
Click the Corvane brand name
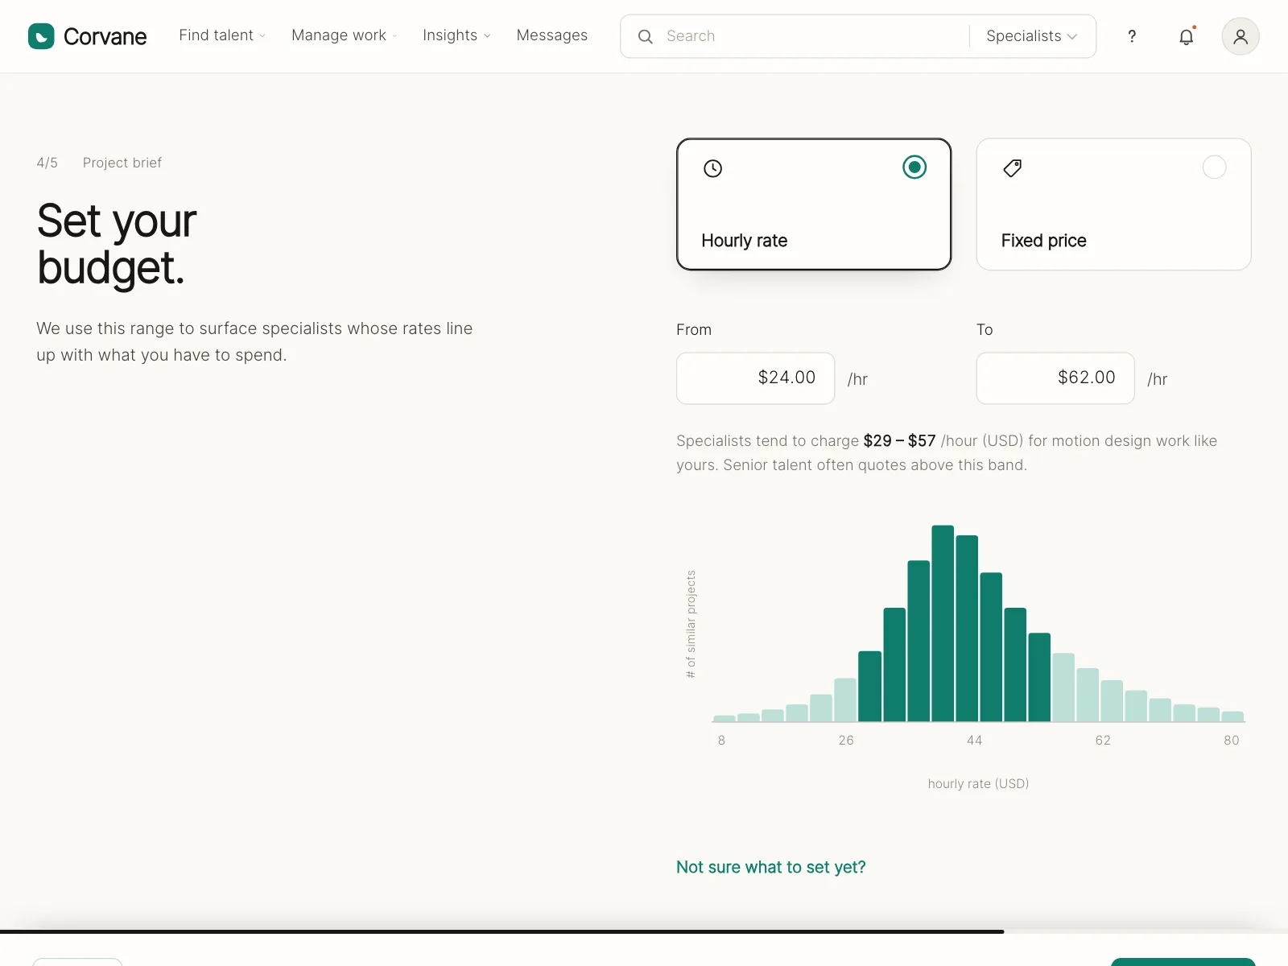[105, 37]
